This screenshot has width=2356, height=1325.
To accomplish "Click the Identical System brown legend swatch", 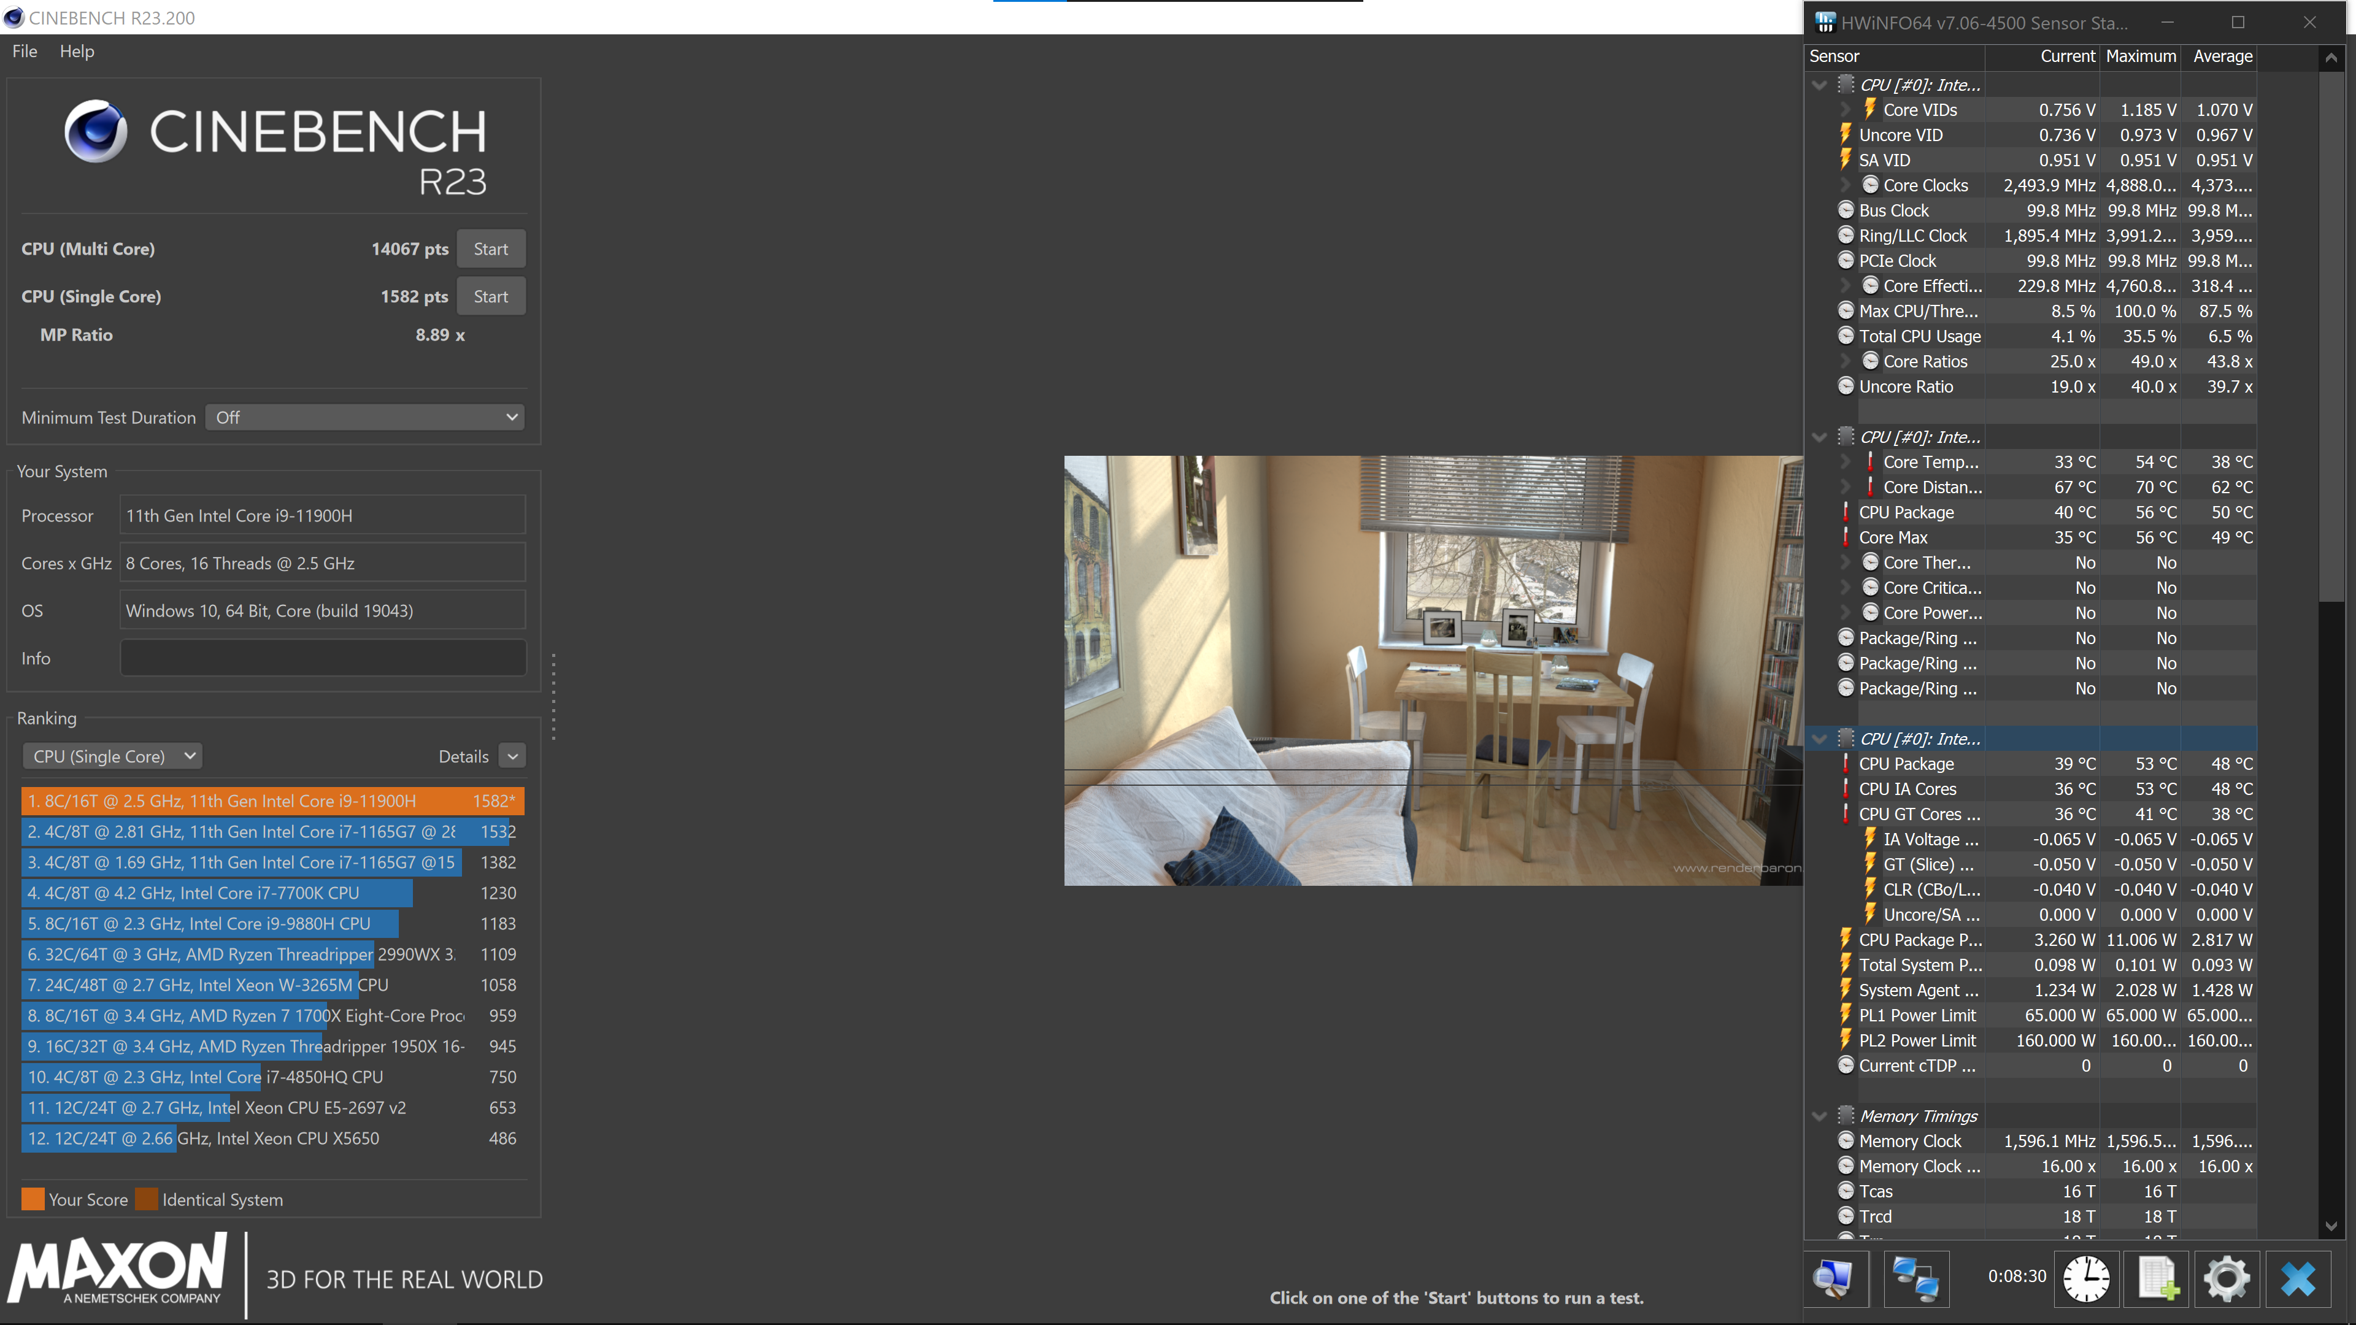I will point(147,1199).
